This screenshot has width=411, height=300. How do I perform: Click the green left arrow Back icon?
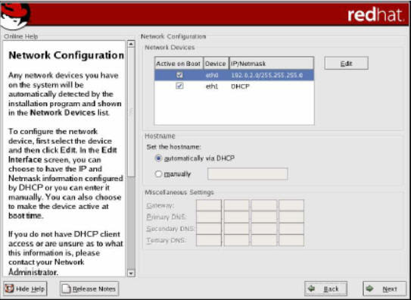(312, 289)
